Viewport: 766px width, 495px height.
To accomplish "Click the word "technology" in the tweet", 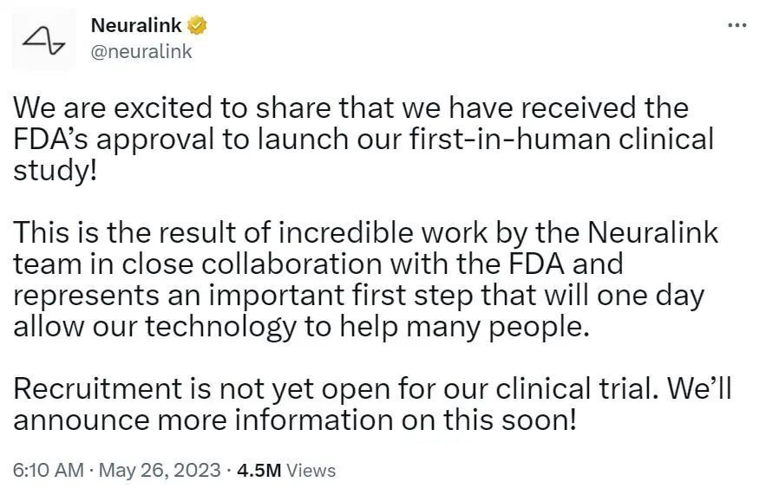I will 221,327.
